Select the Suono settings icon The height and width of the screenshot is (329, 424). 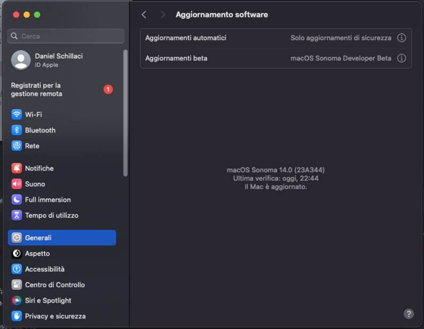tap(33, 184)
